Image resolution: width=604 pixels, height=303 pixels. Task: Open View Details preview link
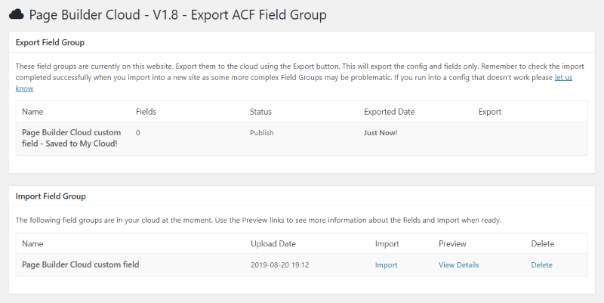pyautogui.click(x=459, y=264)
